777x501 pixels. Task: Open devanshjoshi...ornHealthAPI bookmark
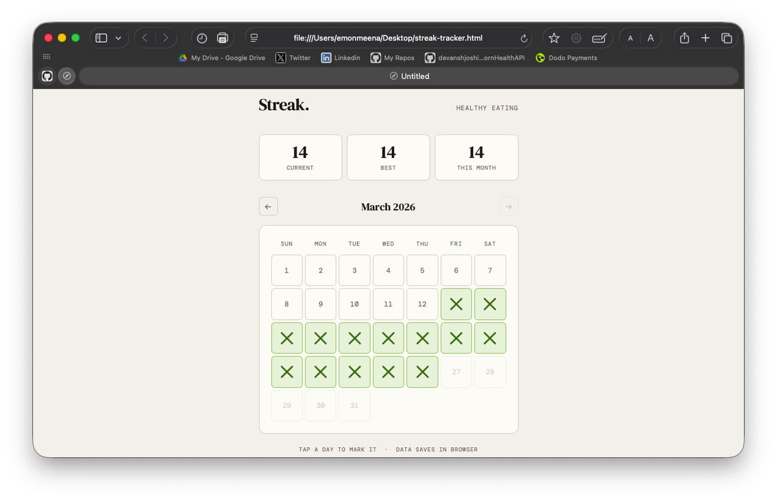475,58
